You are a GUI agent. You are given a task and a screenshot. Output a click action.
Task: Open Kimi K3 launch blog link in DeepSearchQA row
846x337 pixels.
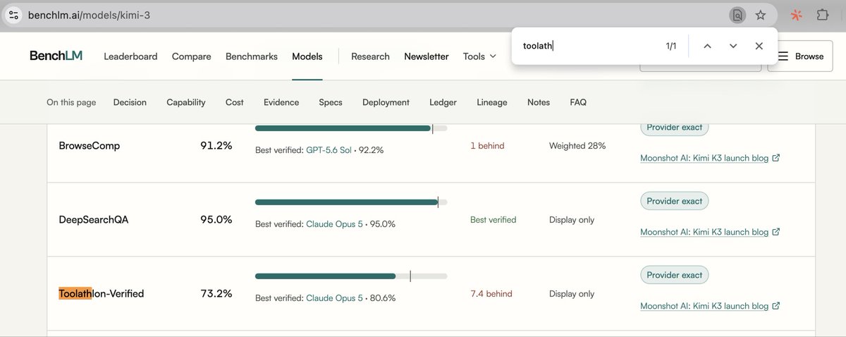pos(710,232)
